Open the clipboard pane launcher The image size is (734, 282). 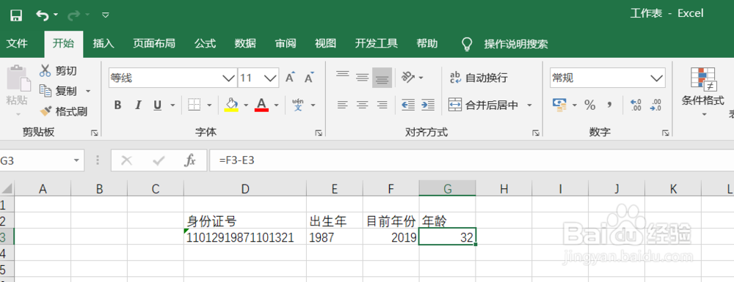94,133
